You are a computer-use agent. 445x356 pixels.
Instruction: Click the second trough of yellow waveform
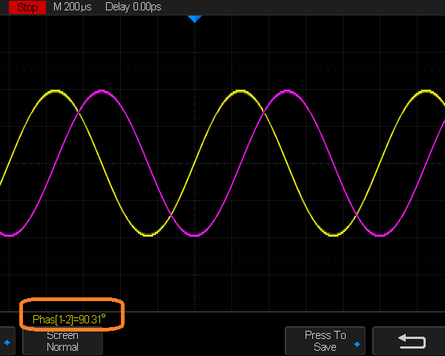click(x=334, y=235)
